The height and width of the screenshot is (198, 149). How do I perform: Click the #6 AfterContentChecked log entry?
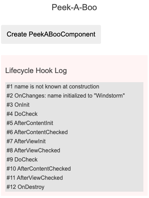point(37,132)
